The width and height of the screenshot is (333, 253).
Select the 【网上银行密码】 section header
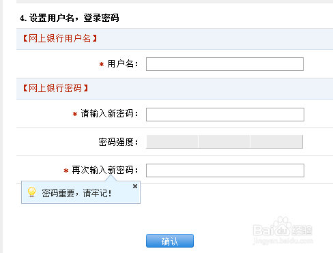(56, 88)
